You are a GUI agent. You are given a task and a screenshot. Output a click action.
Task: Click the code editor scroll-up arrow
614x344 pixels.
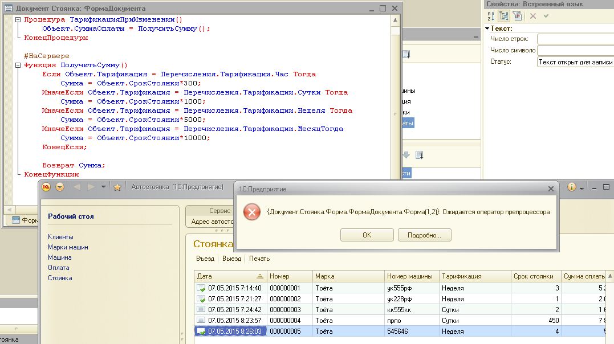pyautogui.click(x=395, y=21)
